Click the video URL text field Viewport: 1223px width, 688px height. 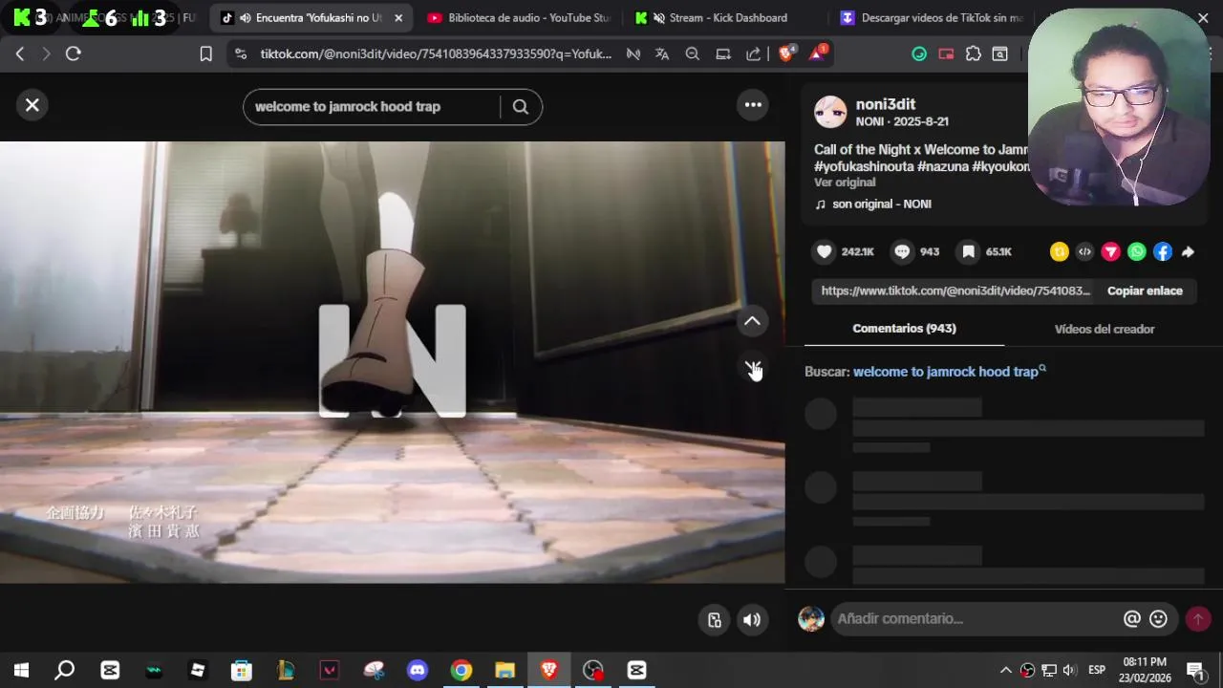tap(955, 290)
